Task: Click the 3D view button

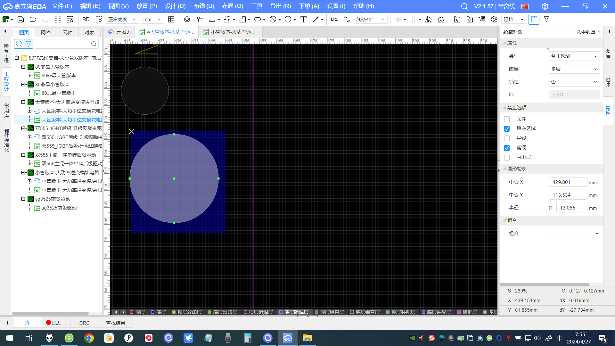Action: coord(86,20)
